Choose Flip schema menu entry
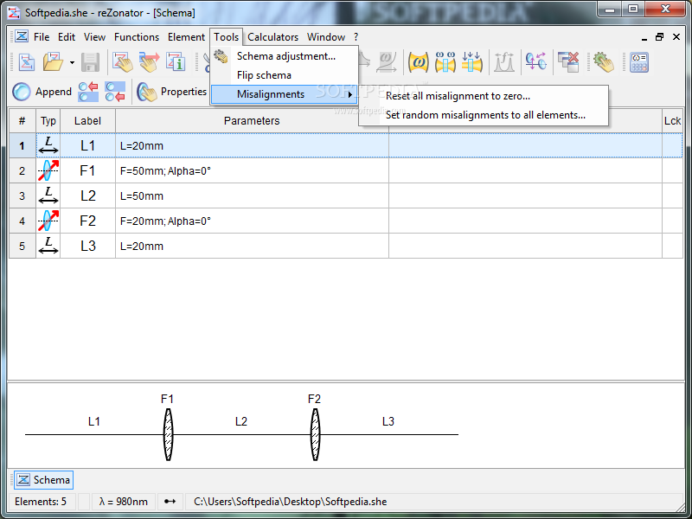The height and width of the screenshot is (519, 692). tap(285, 75)
